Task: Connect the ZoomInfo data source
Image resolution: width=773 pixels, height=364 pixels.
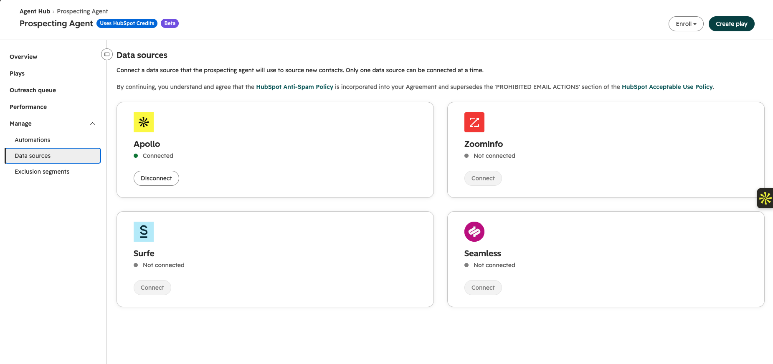Action: point(483,178)
